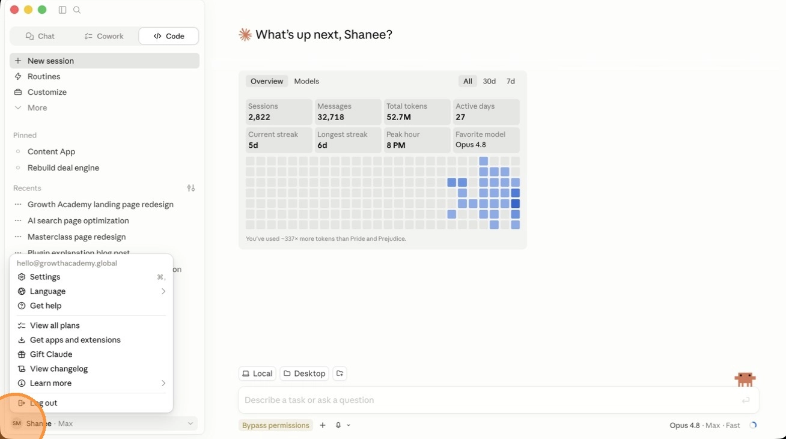Open the Customize section
This screenshot has width=786, height=439.
[x=105, y=92]
